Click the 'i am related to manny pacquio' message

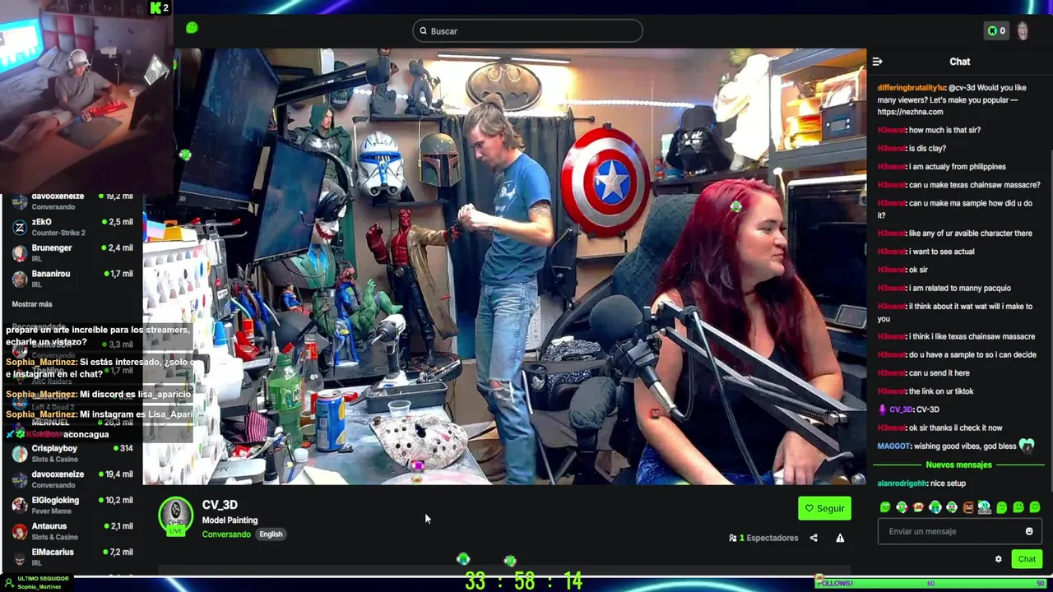(959, 288)
